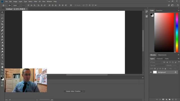Open the Libraries tab
Screen dimensions: 180x101
click(x=153, y=55)
